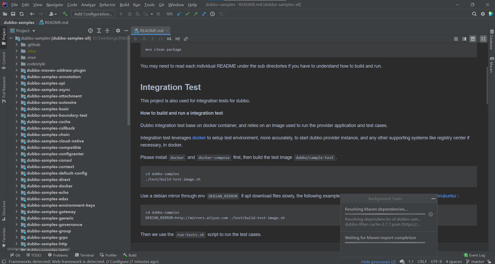The image size is (495, 264).
Task: Apply strikethrough in markdown toolbar
Action: pos(144,39)
